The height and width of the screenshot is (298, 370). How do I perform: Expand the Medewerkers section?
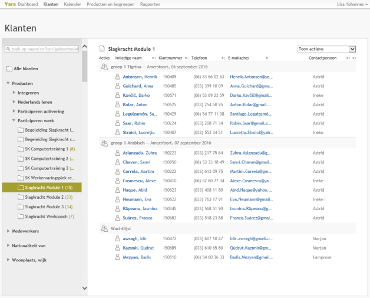8,231
